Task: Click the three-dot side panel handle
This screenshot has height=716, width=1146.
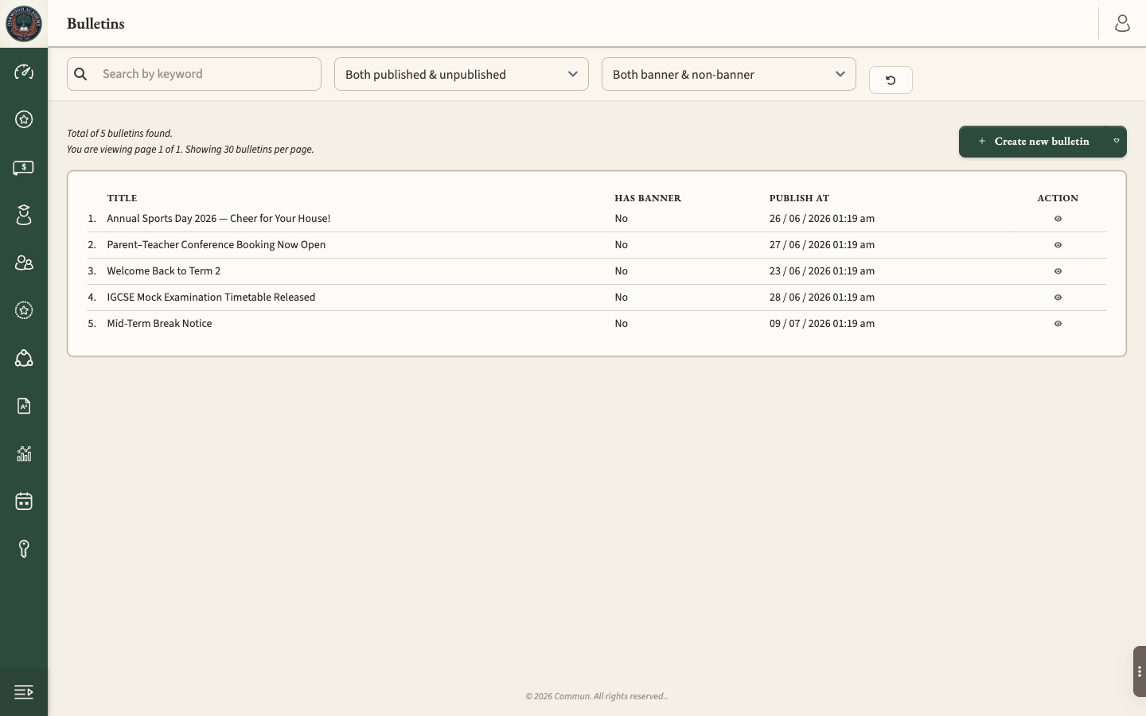Action: (x=1140, y=671)
